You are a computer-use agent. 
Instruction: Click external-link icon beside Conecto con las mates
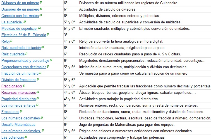(41, 15)
